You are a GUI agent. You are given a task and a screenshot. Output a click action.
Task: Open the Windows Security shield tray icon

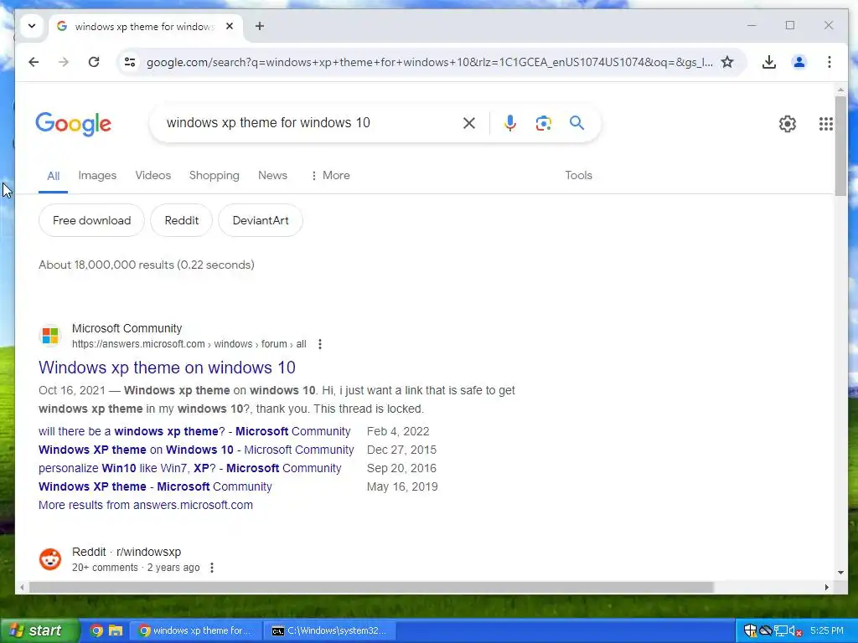coord(750,631)
